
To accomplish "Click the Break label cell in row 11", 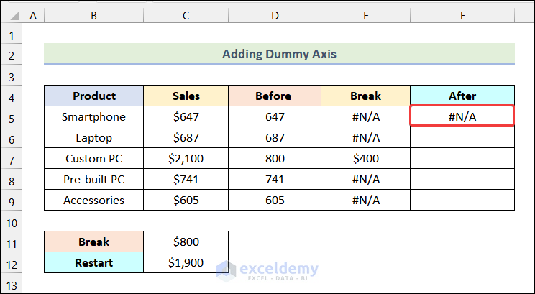I will pyautogui.click(x=93, y=242).
